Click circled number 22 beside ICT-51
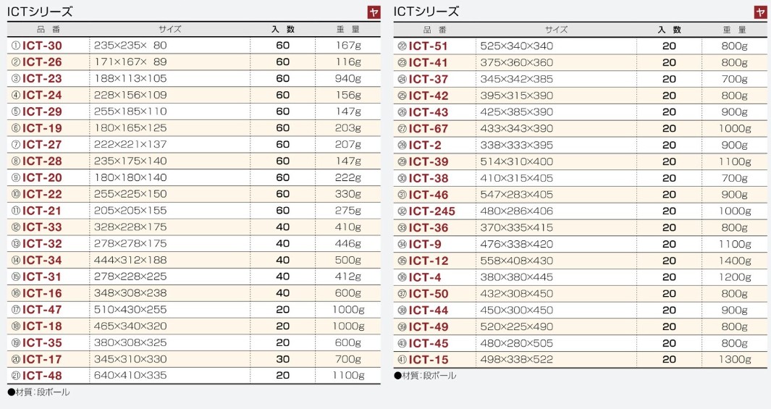The width and height of the screenshot is (771, 409). [x=402, y=46]
